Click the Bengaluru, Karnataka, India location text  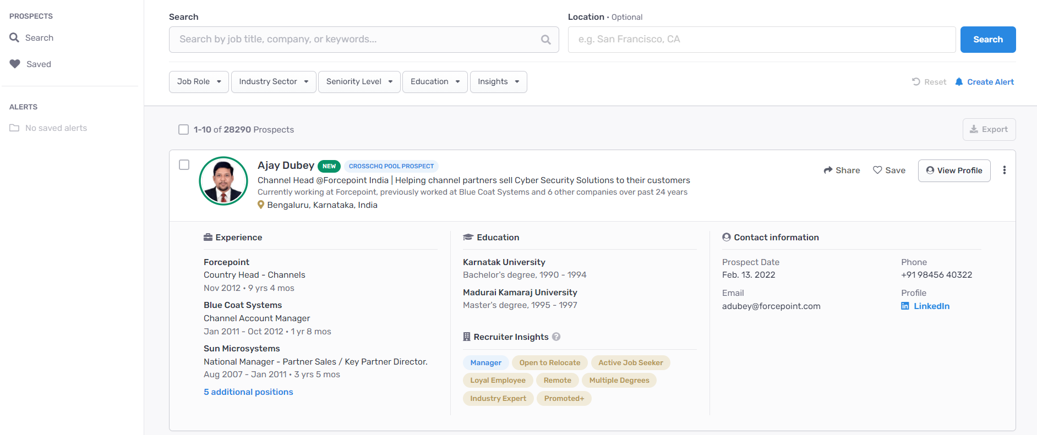point(322,205)
